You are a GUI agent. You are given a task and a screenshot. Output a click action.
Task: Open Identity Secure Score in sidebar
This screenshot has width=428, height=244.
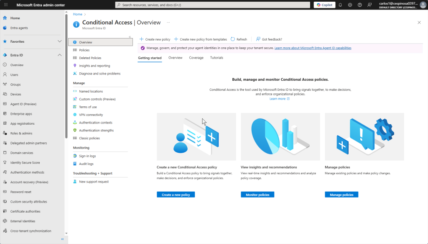pyautogui.click(x=25, y=162)
